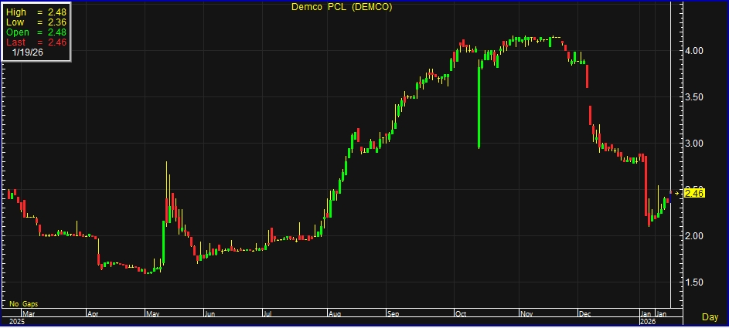Click the 1/19/26 date in the info box
Image resolution: width=729 pixels, height=328 pixels.
(29, 52)
